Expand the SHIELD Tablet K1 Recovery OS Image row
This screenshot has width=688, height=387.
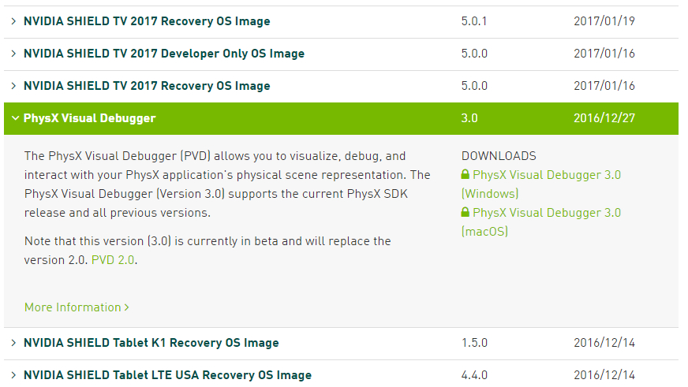click(x=13, y=343)
